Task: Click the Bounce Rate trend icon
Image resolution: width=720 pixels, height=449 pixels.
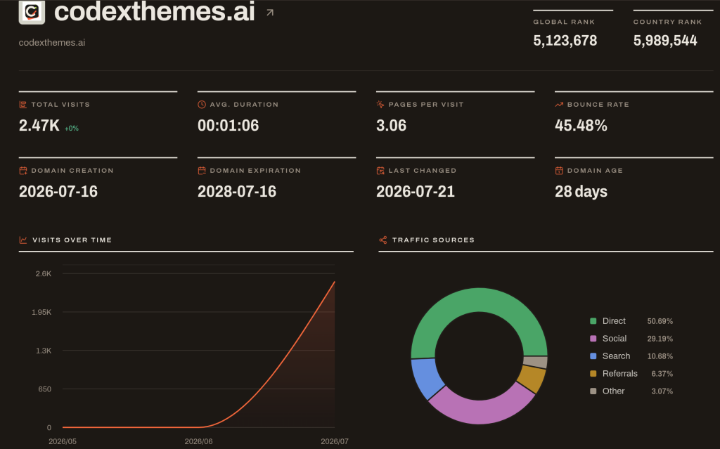Action: pos(559,105)
